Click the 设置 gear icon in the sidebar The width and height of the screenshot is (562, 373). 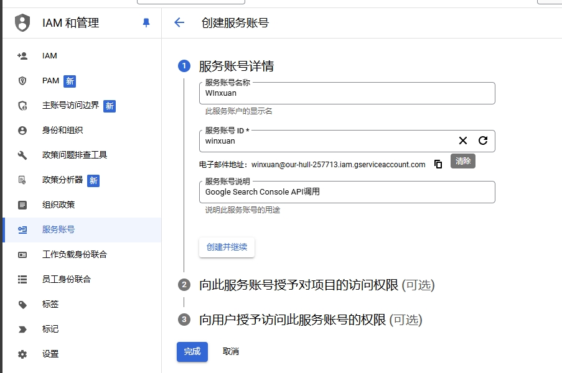[22, 354]
